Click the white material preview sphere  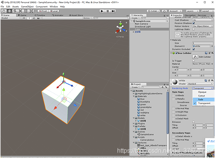(x=175, y=82)
